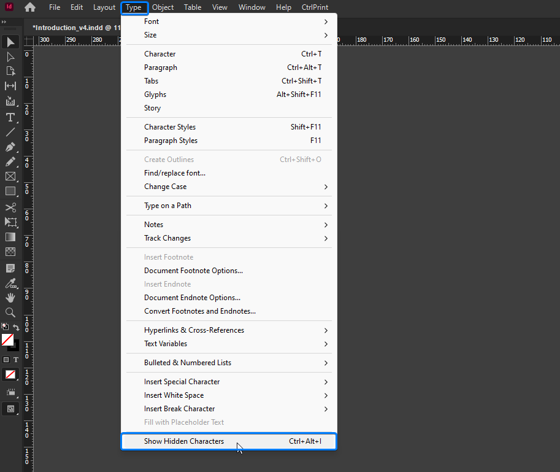Open the Window menu
Viewport: 560px width, 472px height.
252,7
